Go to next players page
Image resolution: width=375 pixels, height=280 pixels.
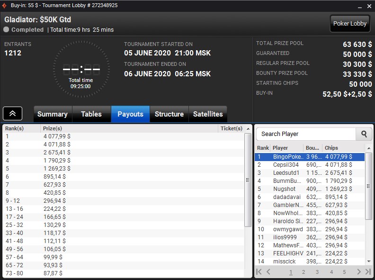(x=359, y=272)
